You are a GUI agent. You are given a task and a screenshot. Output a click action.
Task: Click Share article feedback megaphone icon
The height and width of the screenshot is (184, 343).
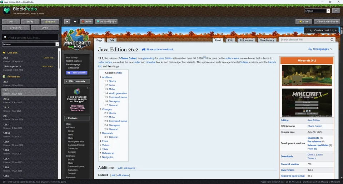point(144,50)
